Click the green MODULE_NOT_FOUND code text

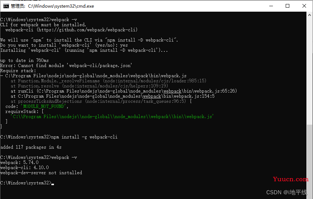pos(43,106)
